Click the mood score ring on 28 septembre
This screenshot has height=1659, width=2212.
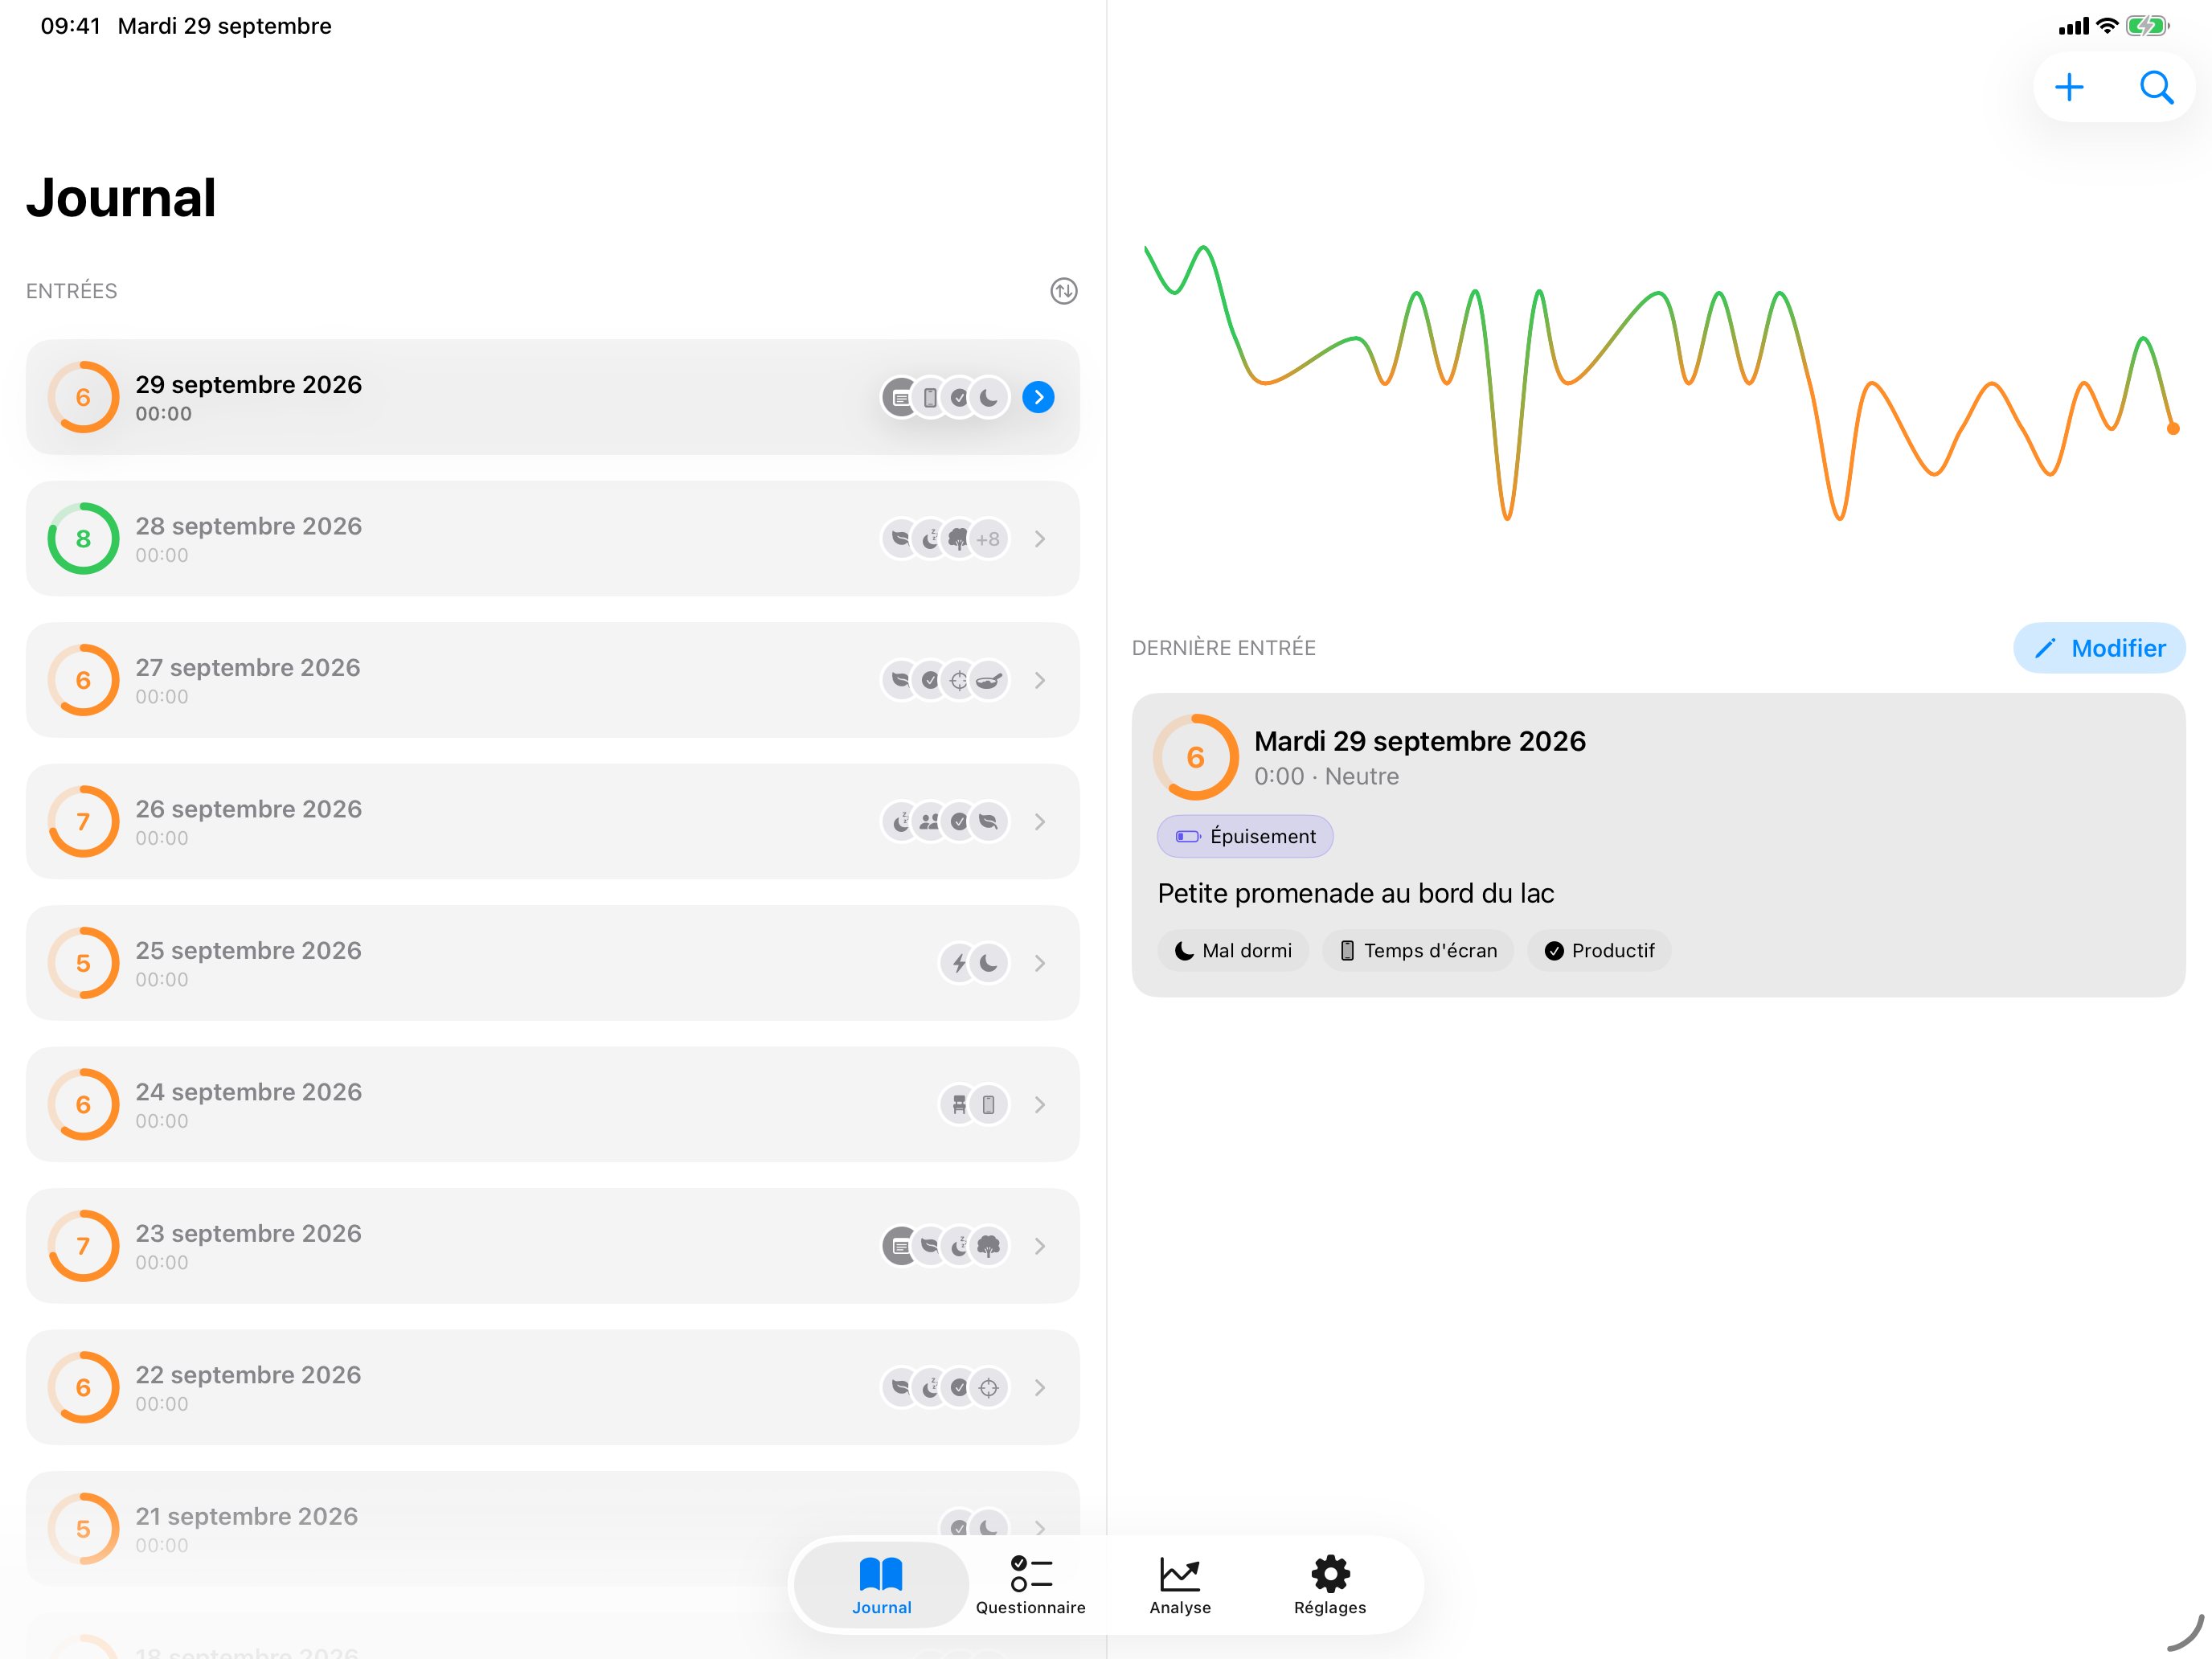[x=84, y=539]
